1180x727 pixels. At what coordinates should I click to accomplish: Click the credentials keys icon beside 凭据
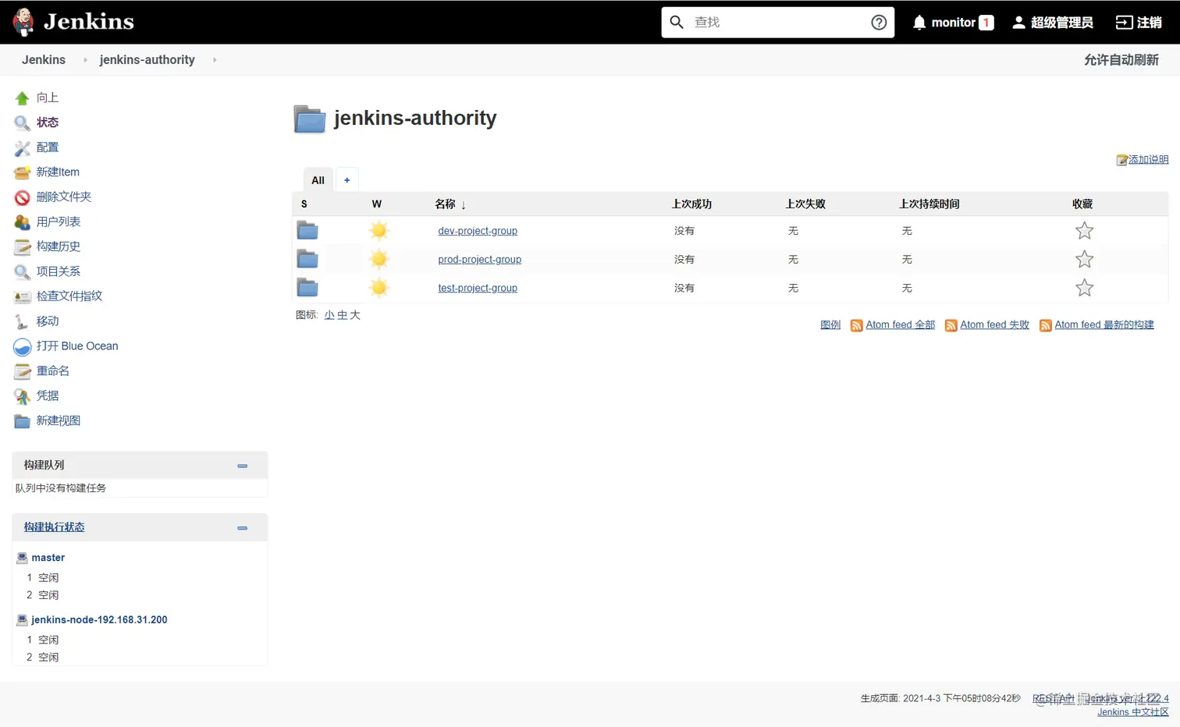point(22,396)
